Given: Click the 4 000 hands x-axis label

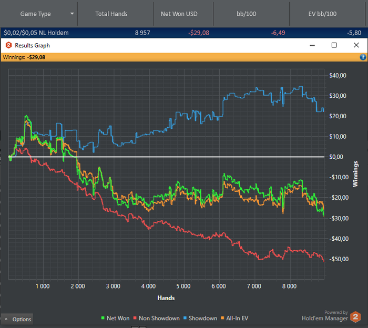Looking at the screenshot, I should (x=148, y=286).
